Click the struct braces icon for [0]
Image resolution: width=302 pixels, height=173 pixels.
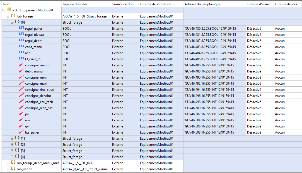tap(17, 22)
